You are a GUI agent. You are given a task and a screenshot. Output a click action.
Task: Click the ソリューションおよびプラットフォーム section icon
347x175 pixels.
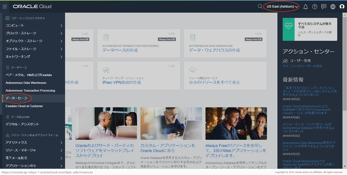click(8, 135)
